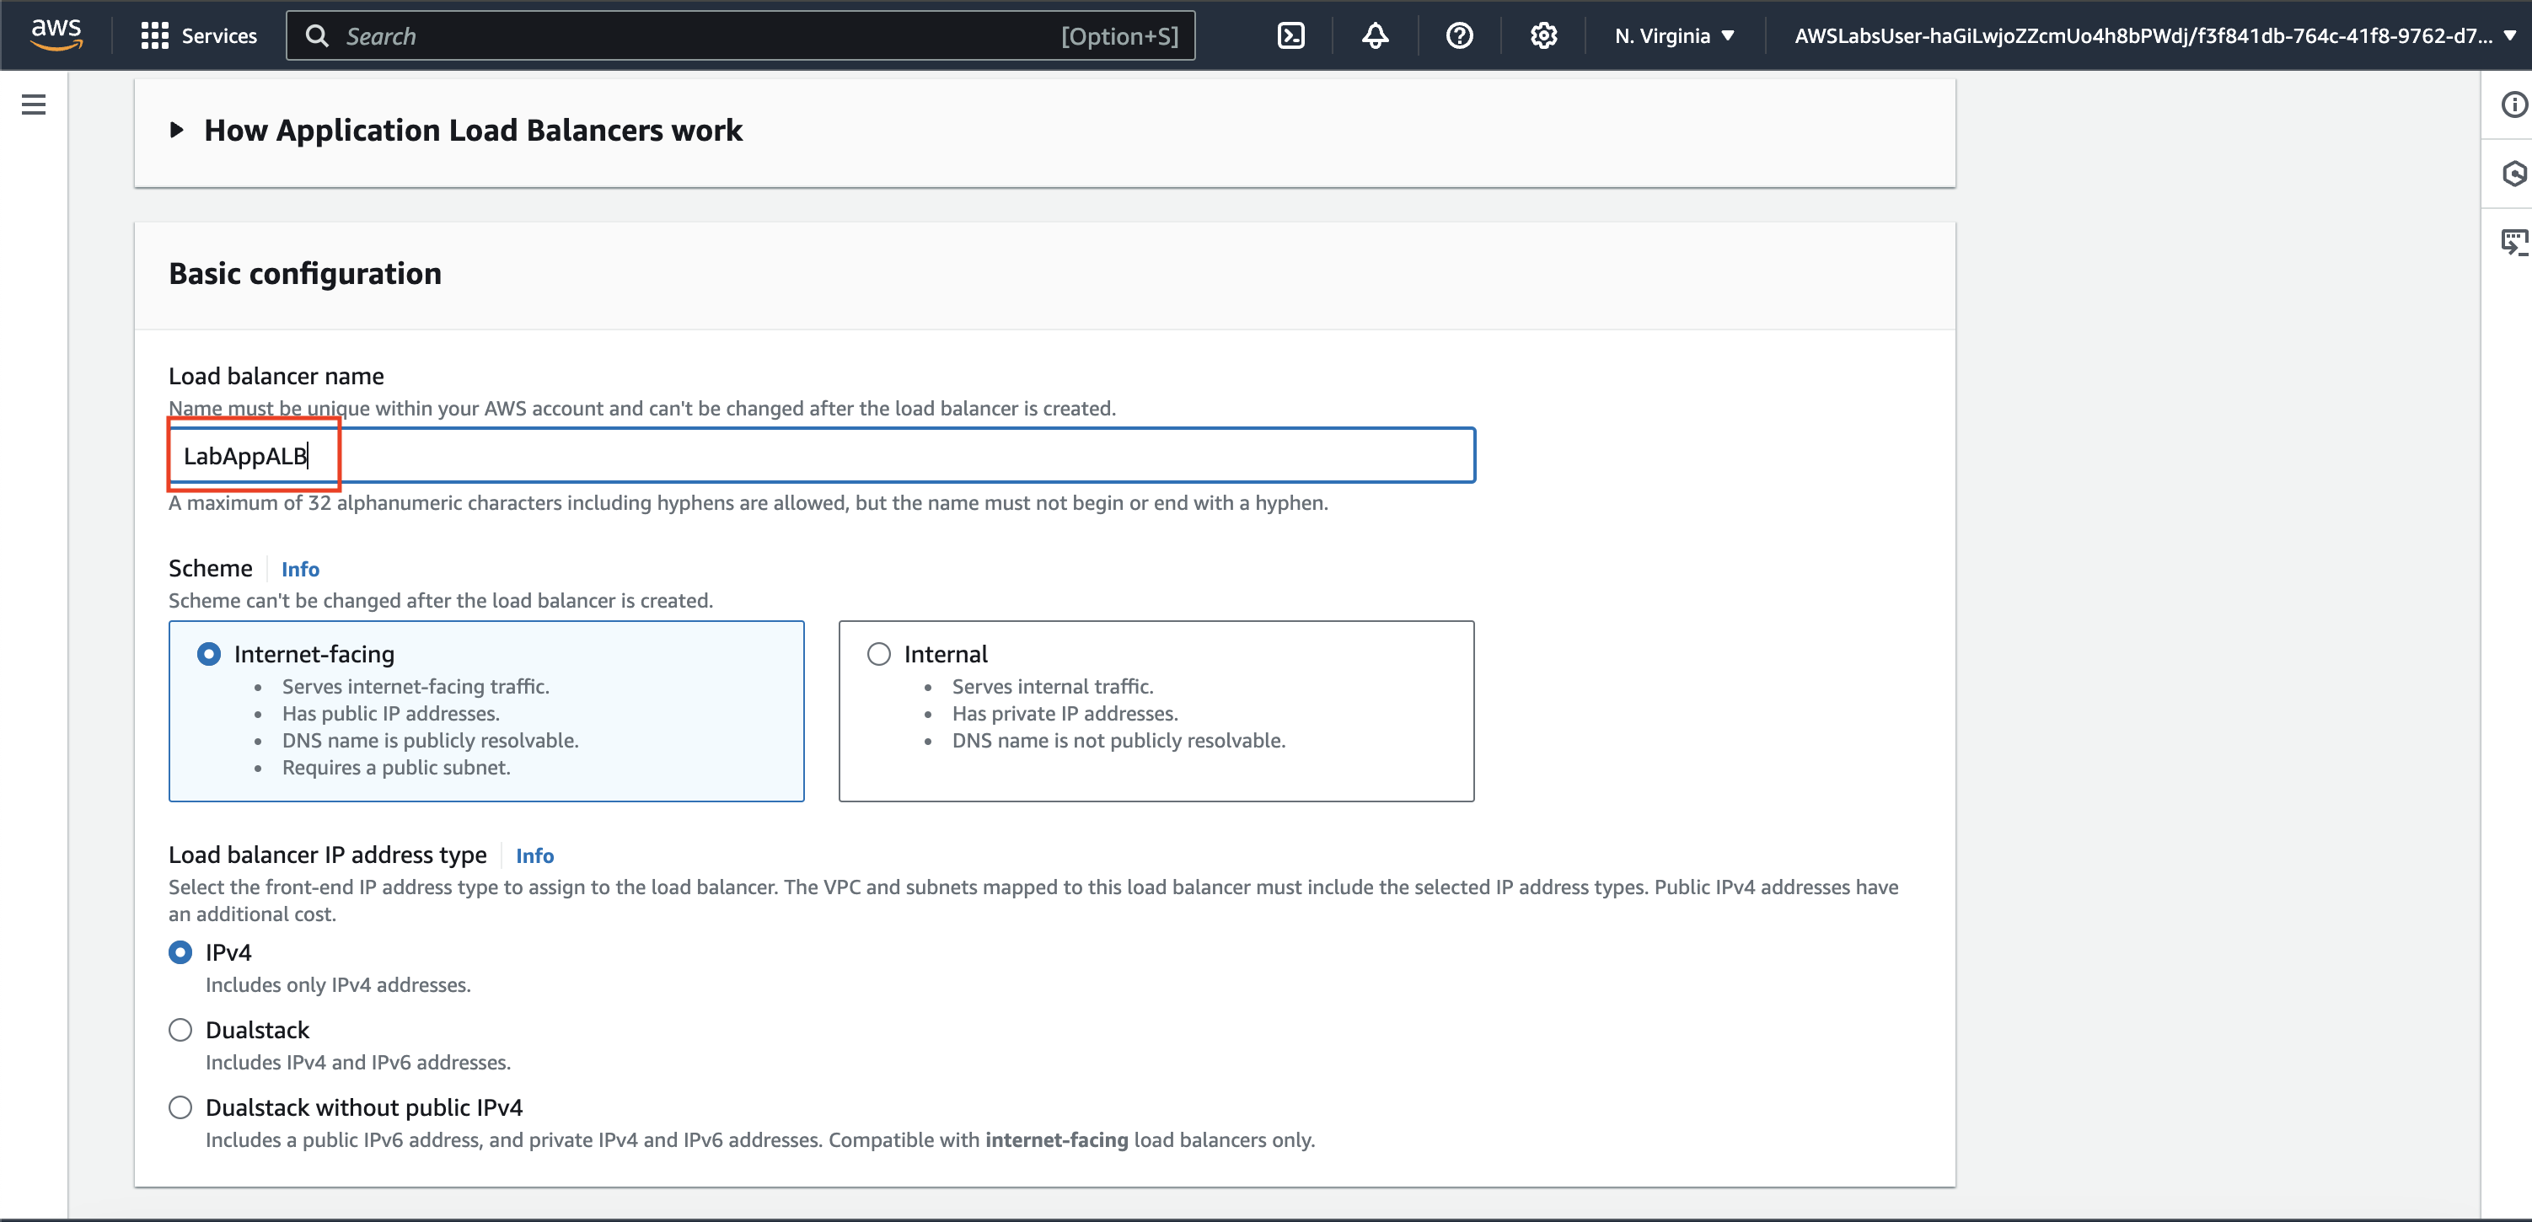Select the Dualstack IP address type
The image size is (2532, 1222).
point(181,1029)
